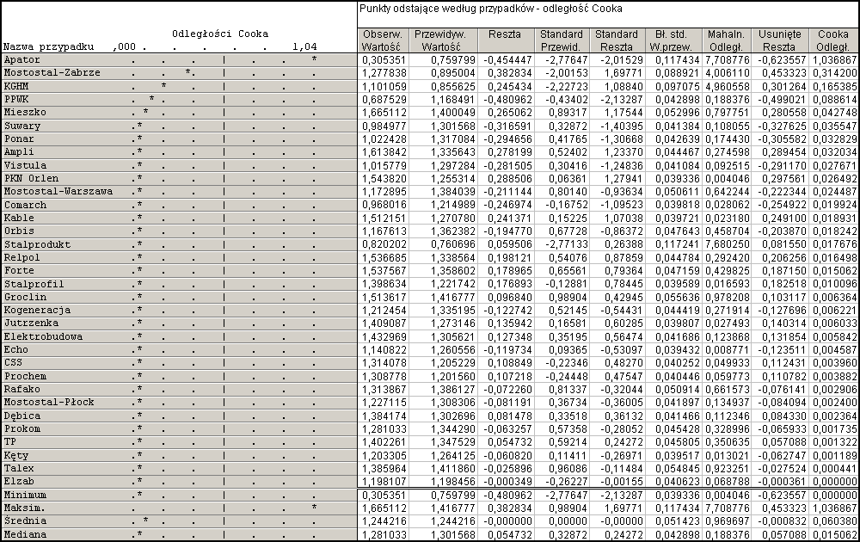860x542 pixels.
Task: Click the Suwary case name
Action: (22, 126)
